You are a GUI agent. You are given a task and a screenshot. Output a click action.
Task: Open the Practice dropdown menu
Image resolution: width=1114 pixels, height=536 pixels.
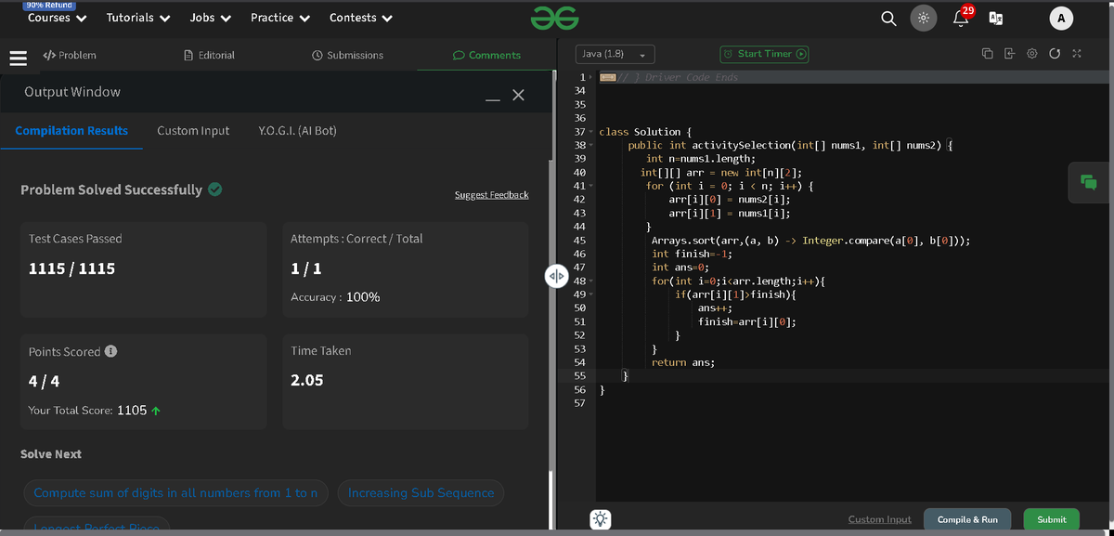(x=280, y=18)
